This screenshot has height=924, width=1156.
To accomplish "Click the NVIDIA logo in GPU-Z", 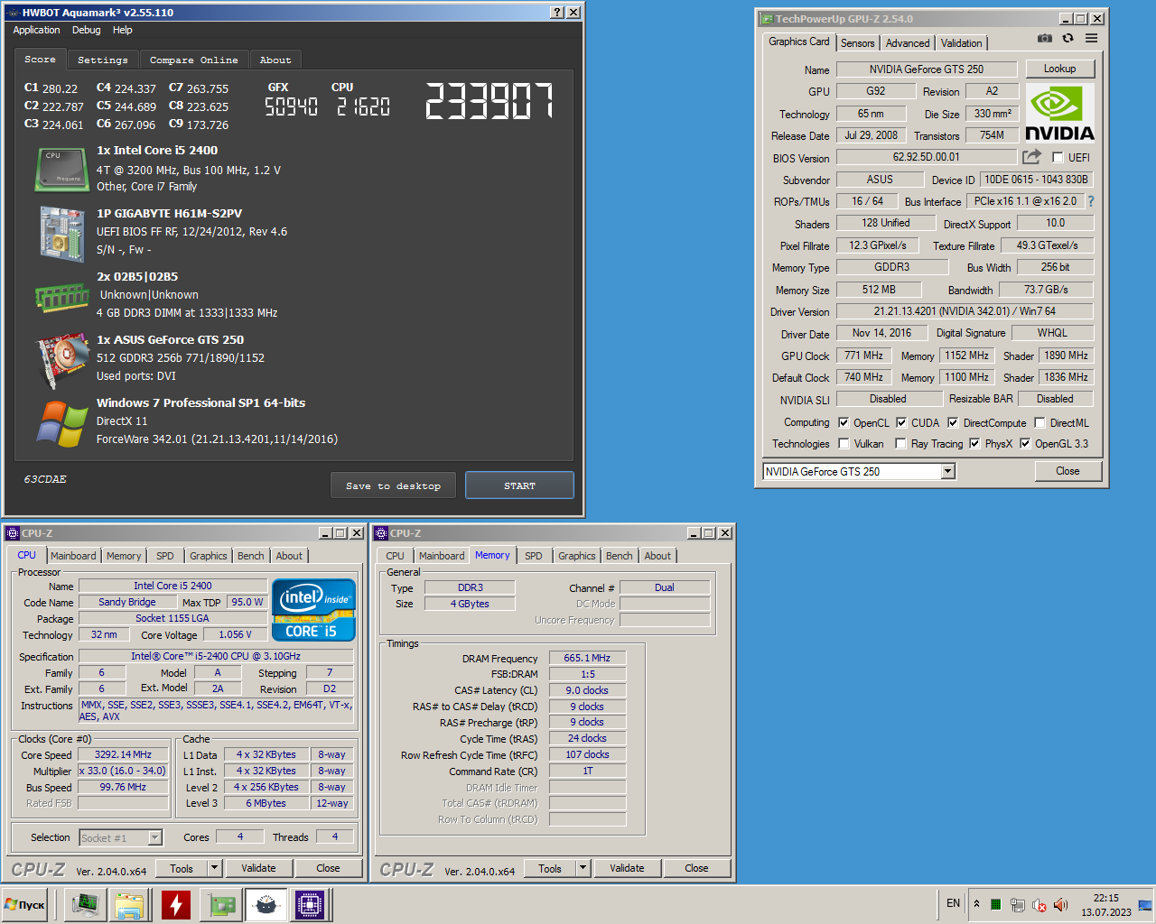I will [x=1059, y=113].
